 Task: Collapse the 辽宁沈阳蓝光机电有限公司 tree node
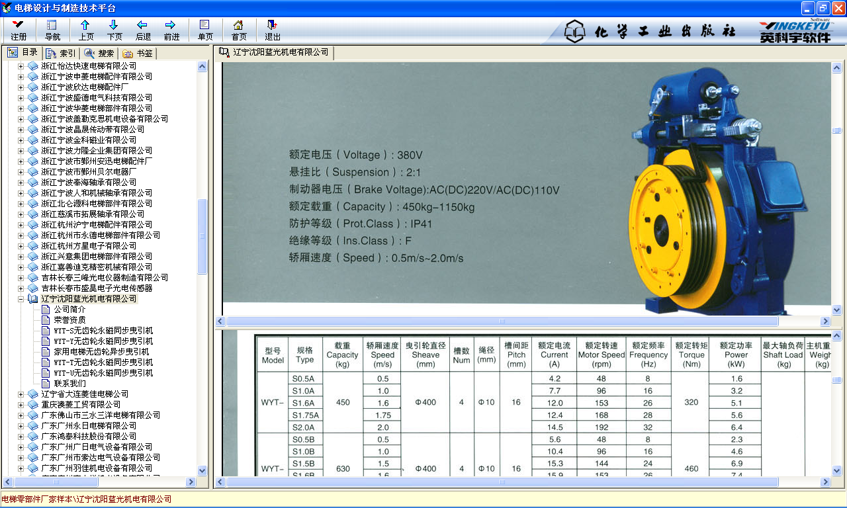coord(21,299)
